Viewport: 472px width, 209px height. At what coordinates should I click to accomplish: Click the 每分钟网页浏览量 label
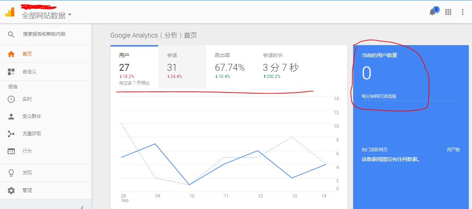coord(379,96)
